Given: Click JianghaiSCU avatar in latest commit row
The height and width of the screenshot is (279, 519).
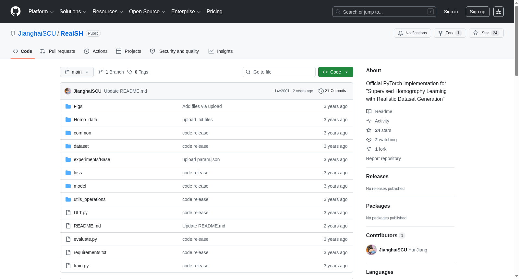Looking at the screenshot, I should coord(68,91).
